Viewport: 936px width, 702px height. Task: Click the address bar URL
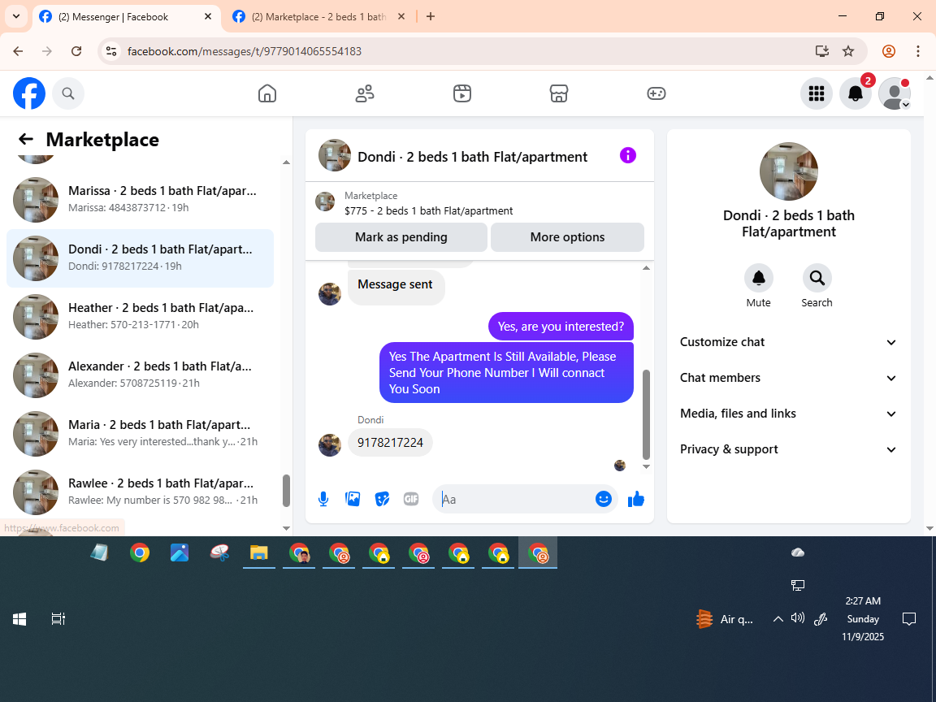245,51
